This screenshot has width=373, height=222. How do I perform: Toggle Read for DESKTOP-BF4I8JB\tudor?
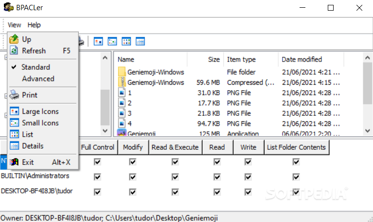217,192
